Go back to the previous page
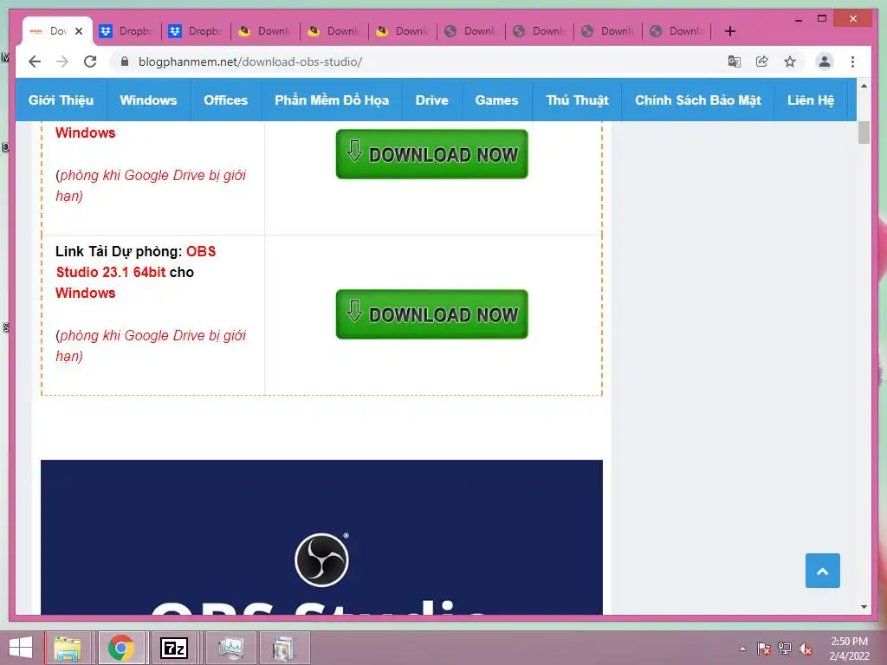887x665 pixels. point(35,61)
